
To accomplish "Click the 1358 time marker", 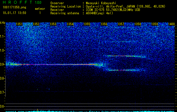I will coord(138,24).
